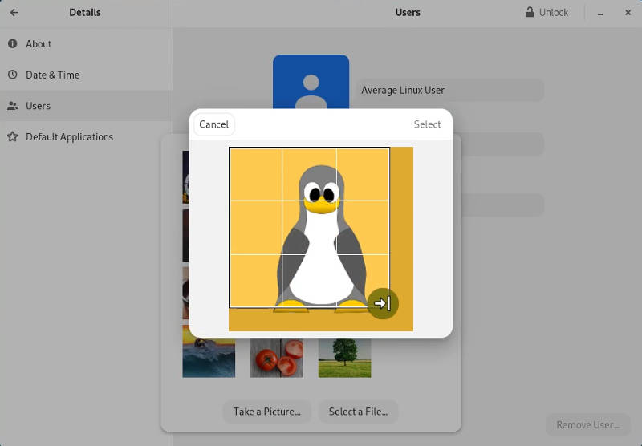Confirm crop with Select button
Screen dimensions: 642x446
pos(427,124)
